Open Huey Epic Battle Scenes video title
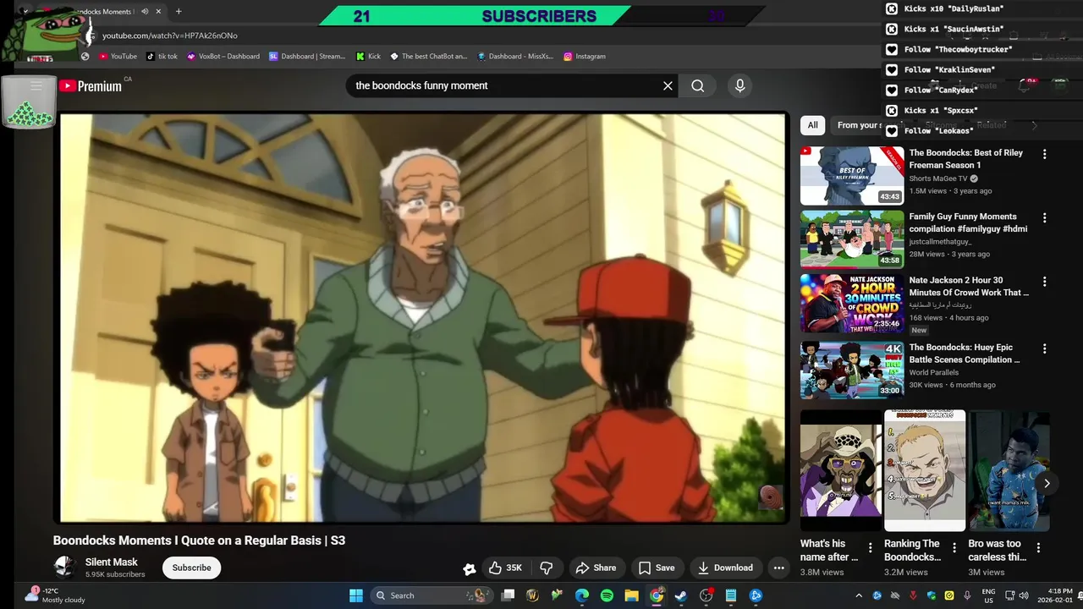The height and width of the screenshot is (609, 1083). 965,354
